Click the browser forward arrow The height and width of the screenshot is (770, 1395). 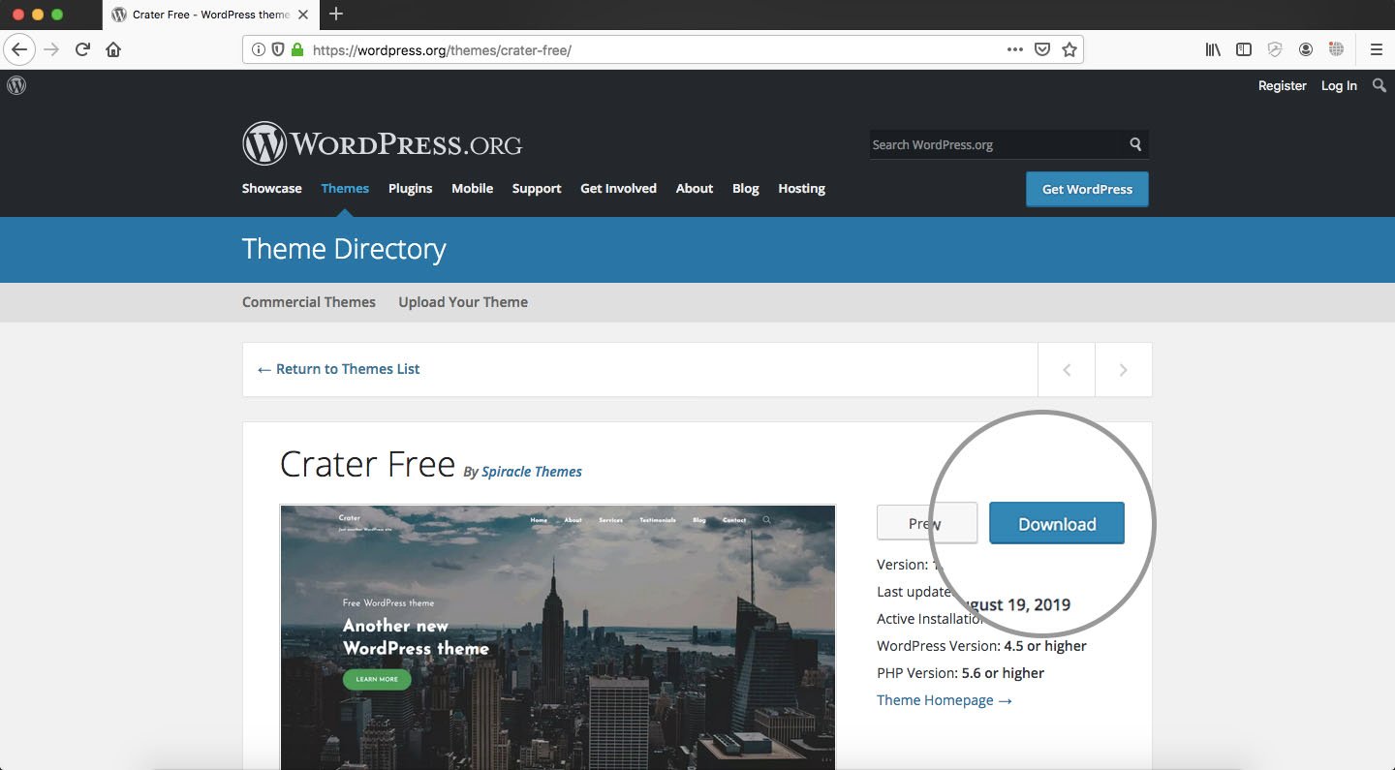(51, 49)
